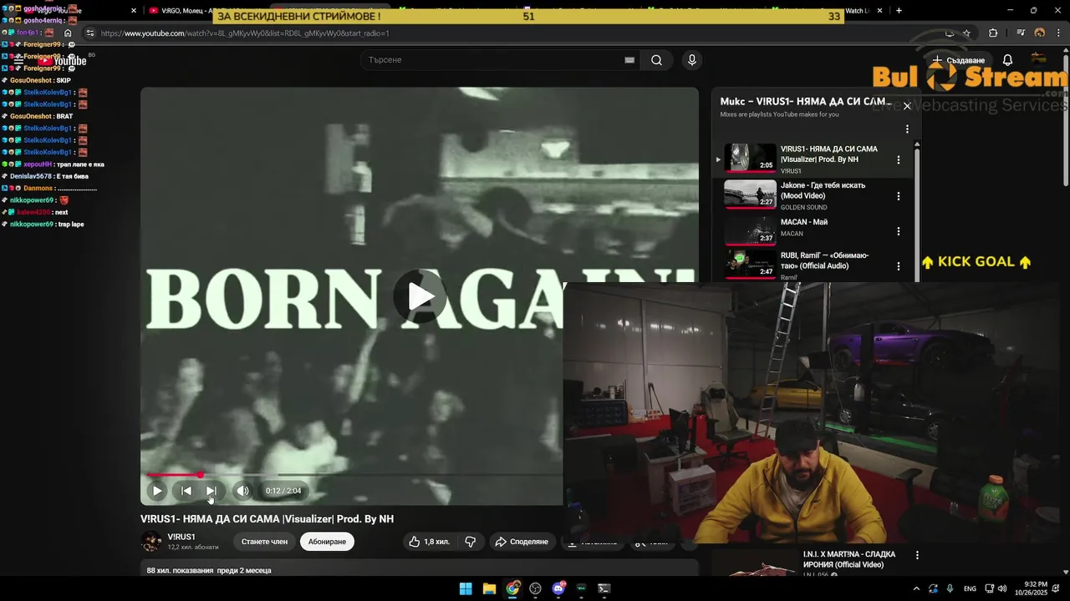1070x601 pixels.
Task: Open a new browser tab with plus
Action: click(x=899, y=11)
